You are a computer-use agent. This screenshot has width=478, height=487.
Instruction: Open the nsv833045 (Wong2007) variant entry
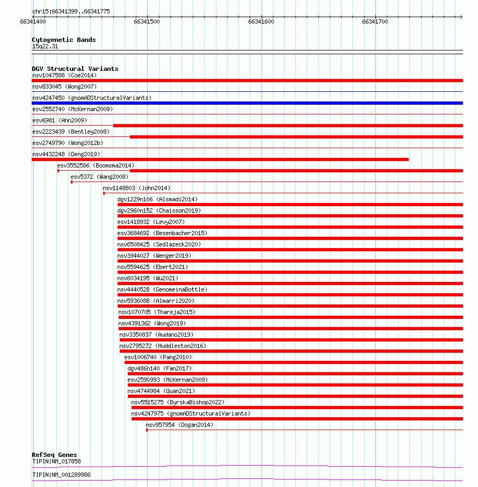pos(64,86)
